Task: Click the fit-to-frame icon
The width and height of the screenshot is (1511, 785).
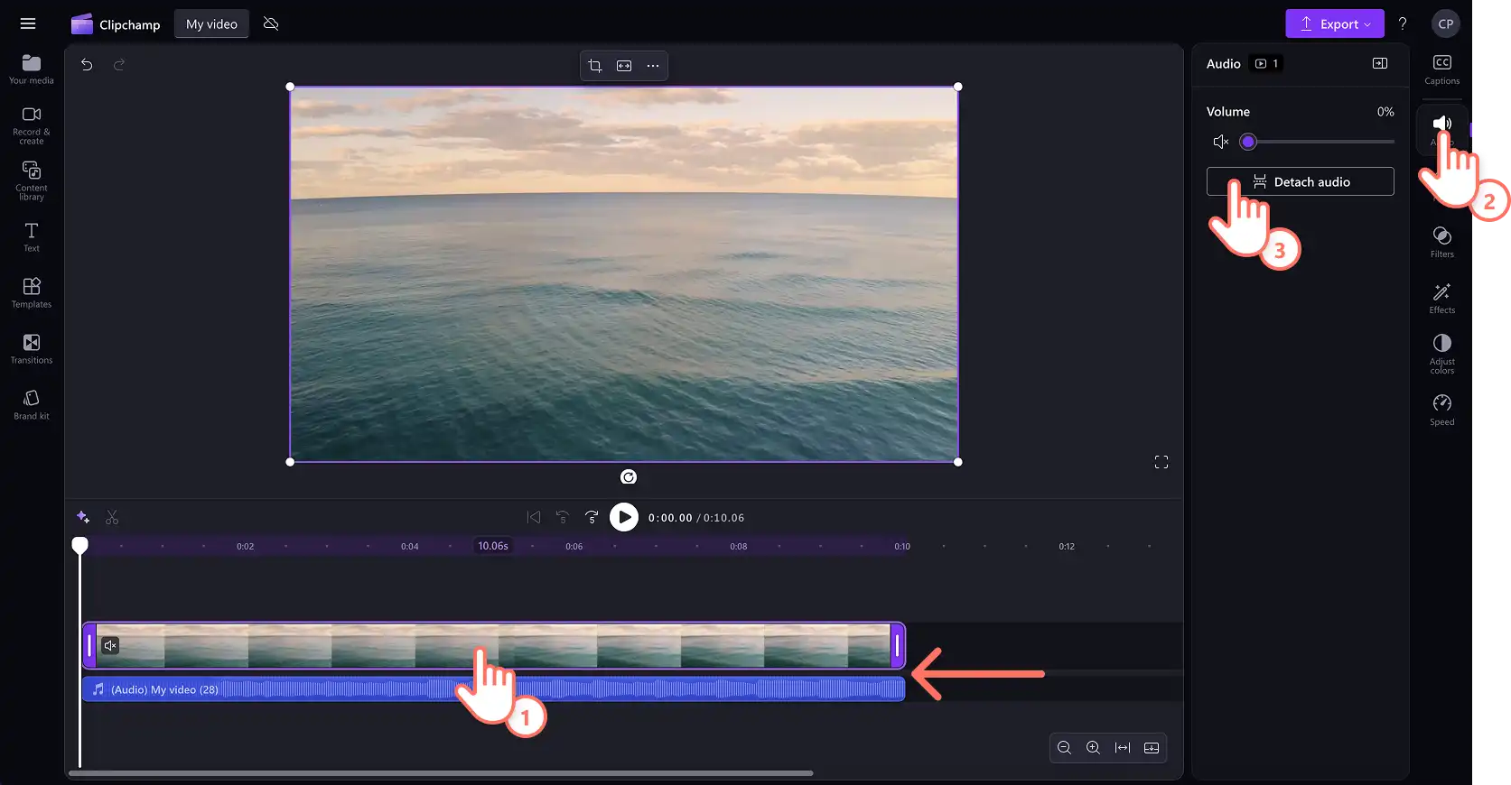Action: coord(624,66)
